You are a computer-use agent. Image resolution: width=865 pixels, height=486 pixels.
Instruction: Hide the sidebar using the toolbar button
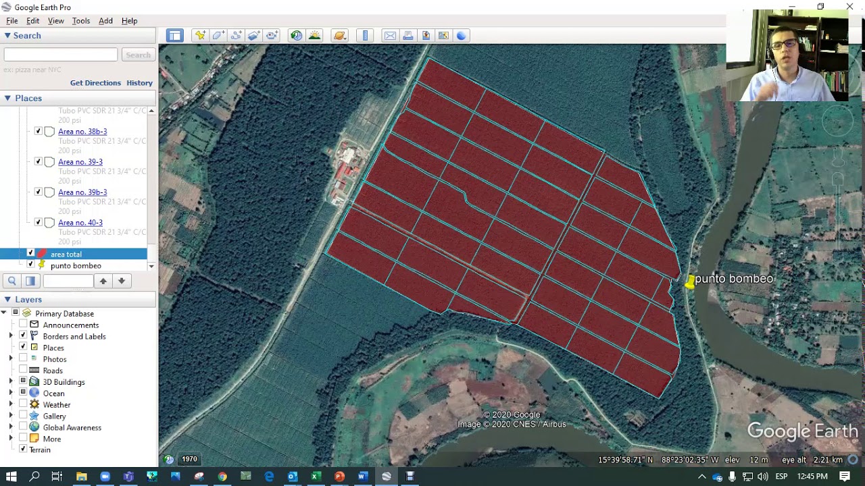click(x=175, y=36)
